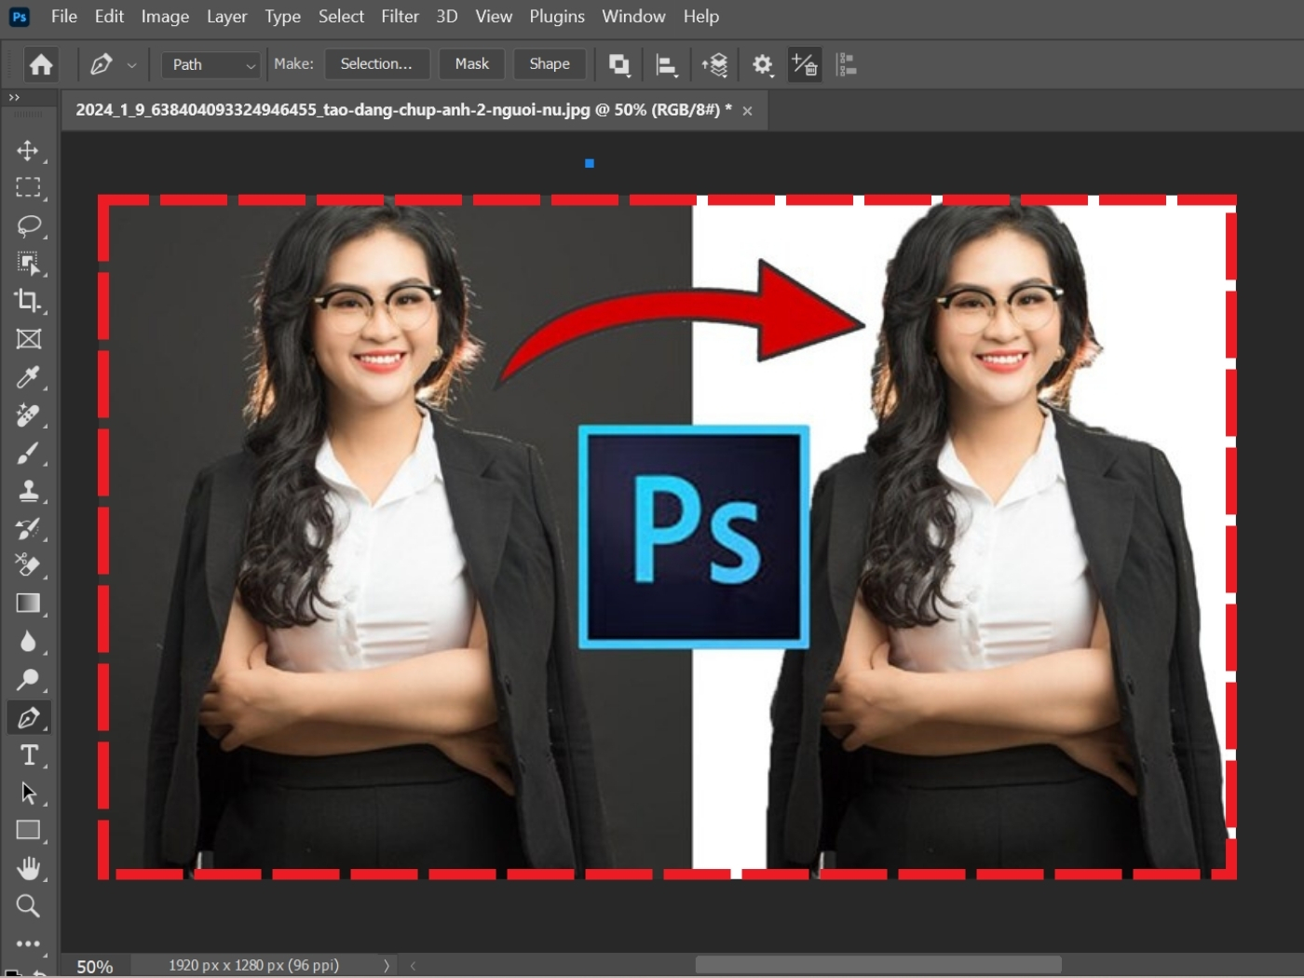The image size is (1304, 978).
Task: Open the Path alignment options
Action: pyautogui.click(x=667, y=64)
